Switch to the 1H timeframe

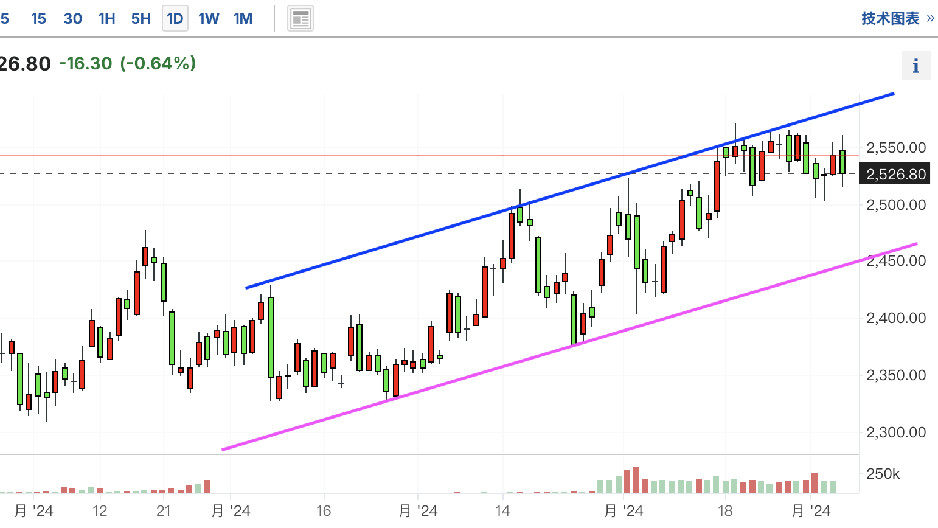tap(107, 19)
